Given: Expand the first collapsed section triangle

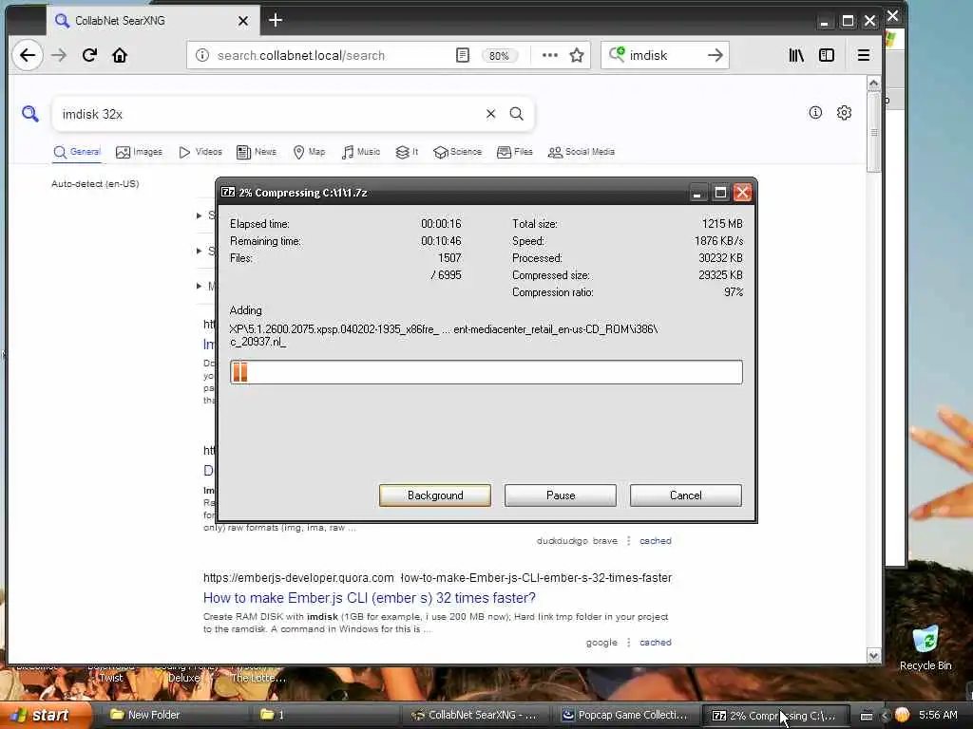Looking at the screenshot, I should pos(199,215).
